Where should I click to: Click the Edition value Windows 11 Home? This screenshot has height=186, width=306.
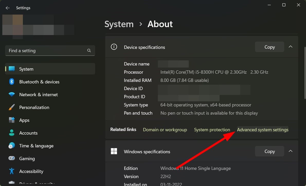(195, 168)
